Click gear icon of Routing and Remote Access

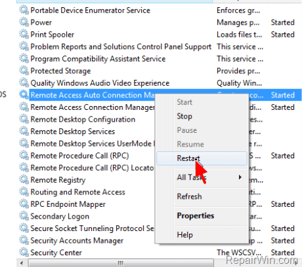click(24, 192)
